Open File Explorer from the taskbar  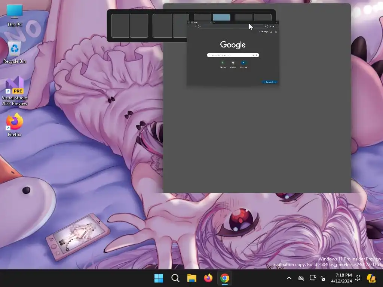tap(192, 278)
